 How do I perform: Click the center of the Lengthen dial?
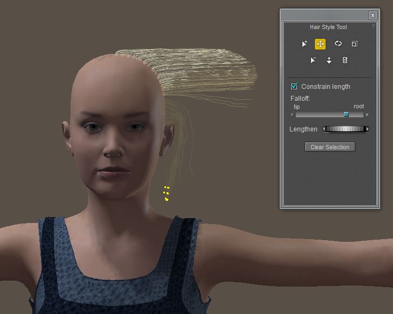pos(346,129)
